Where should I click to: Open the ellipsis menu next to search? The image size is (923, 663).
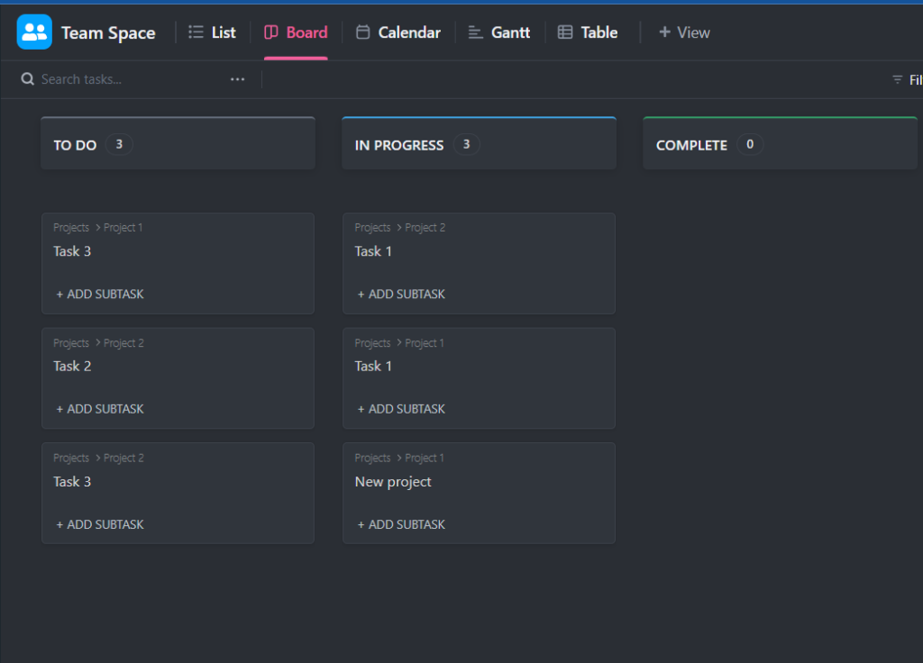237,79
